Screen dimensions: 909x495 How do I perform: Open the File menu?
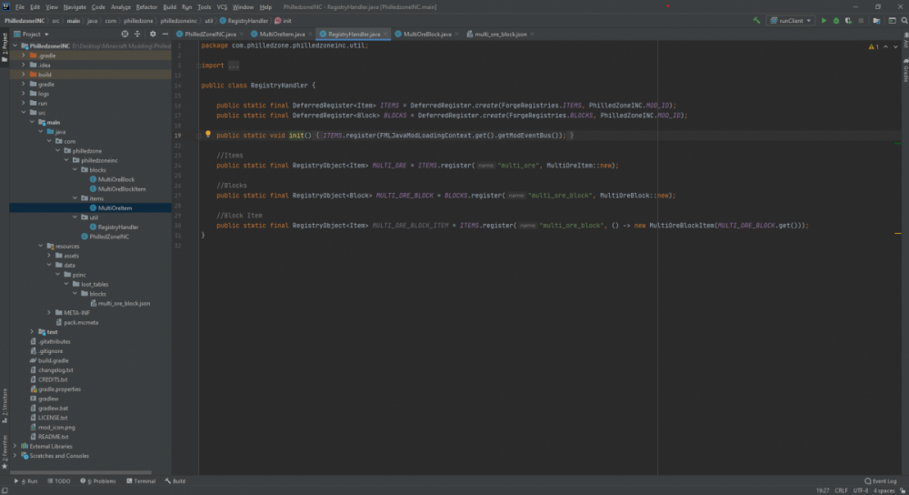[x=20, y=7]
